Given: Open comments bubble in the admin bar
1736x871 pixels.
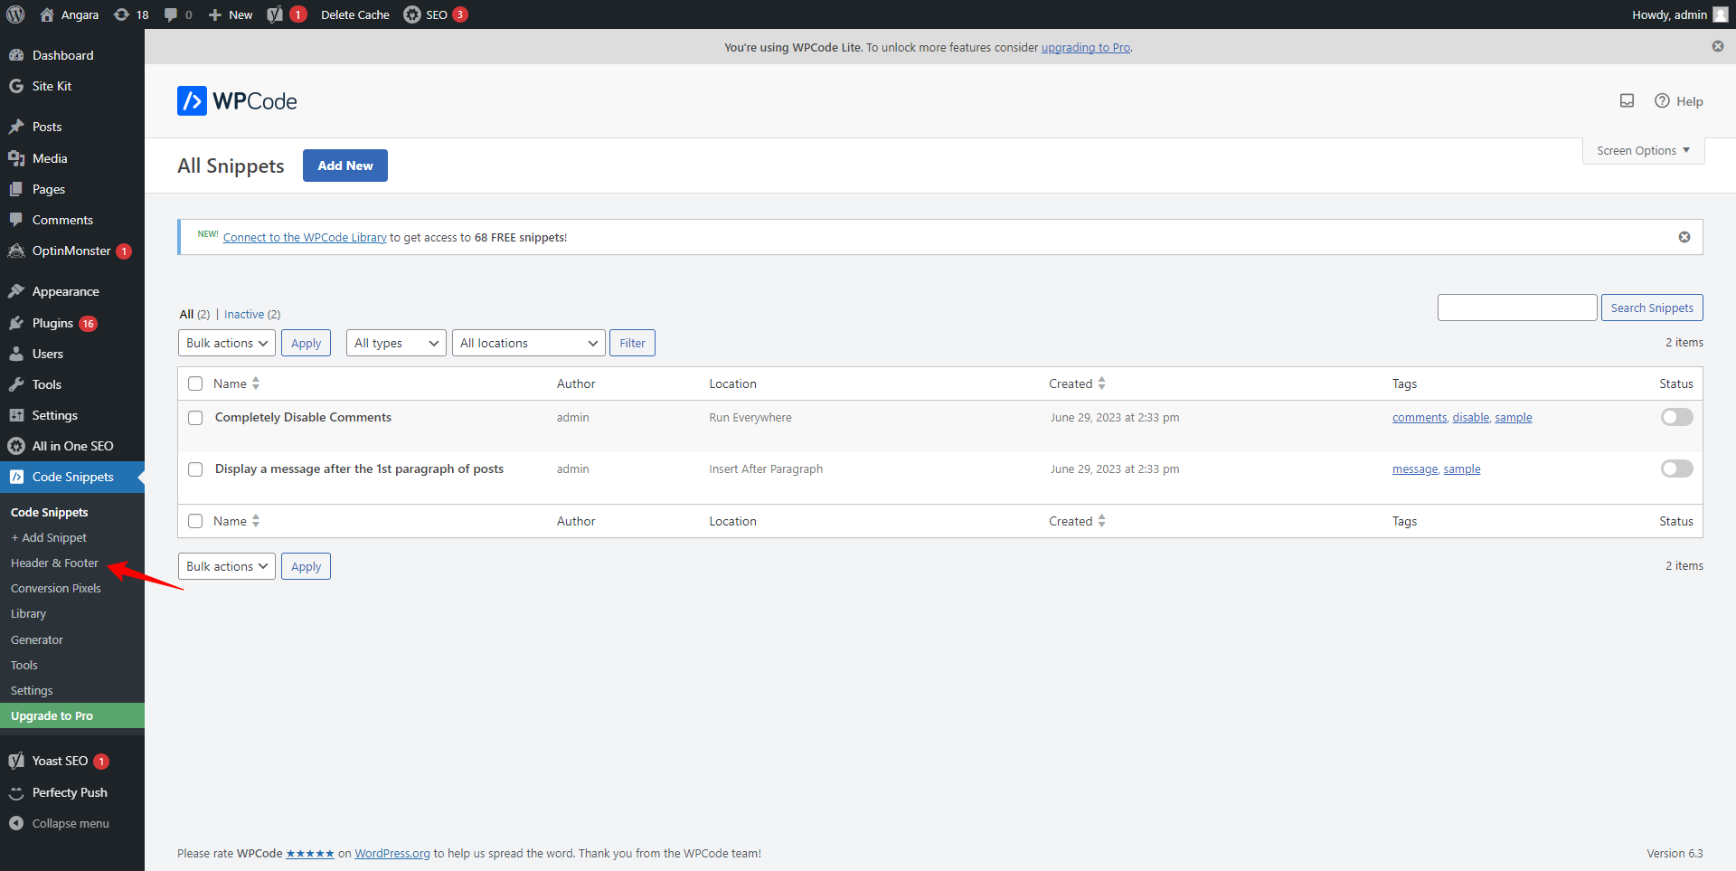Looking at the screenshot, I should (171, 14).
